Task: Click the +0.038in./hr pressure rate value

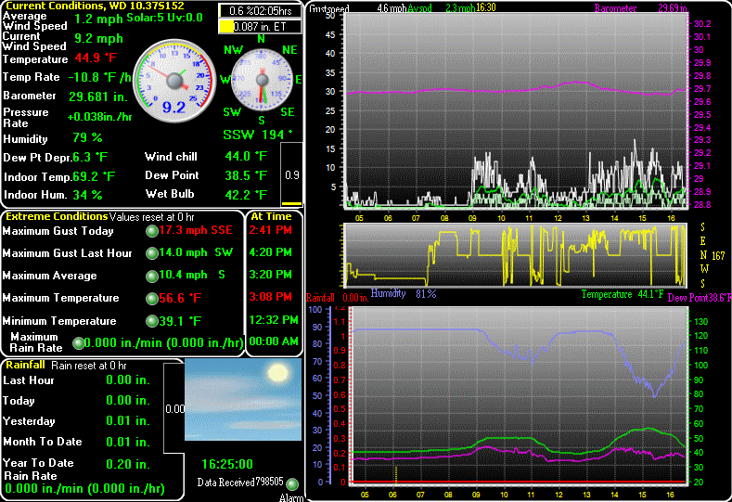Action: 100,117
